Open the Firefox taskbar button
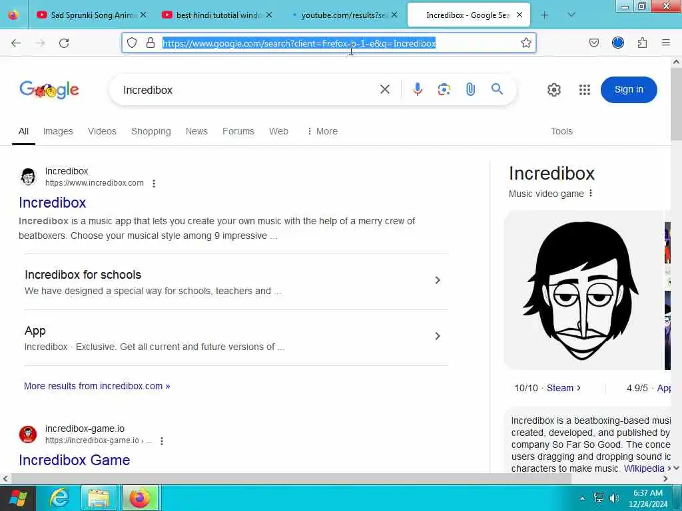Screen dimensions: 682x511 140,498
